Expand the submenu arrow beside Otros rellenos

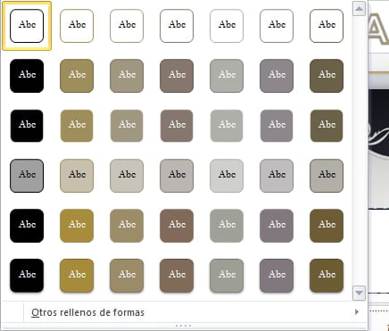(357, 312)
